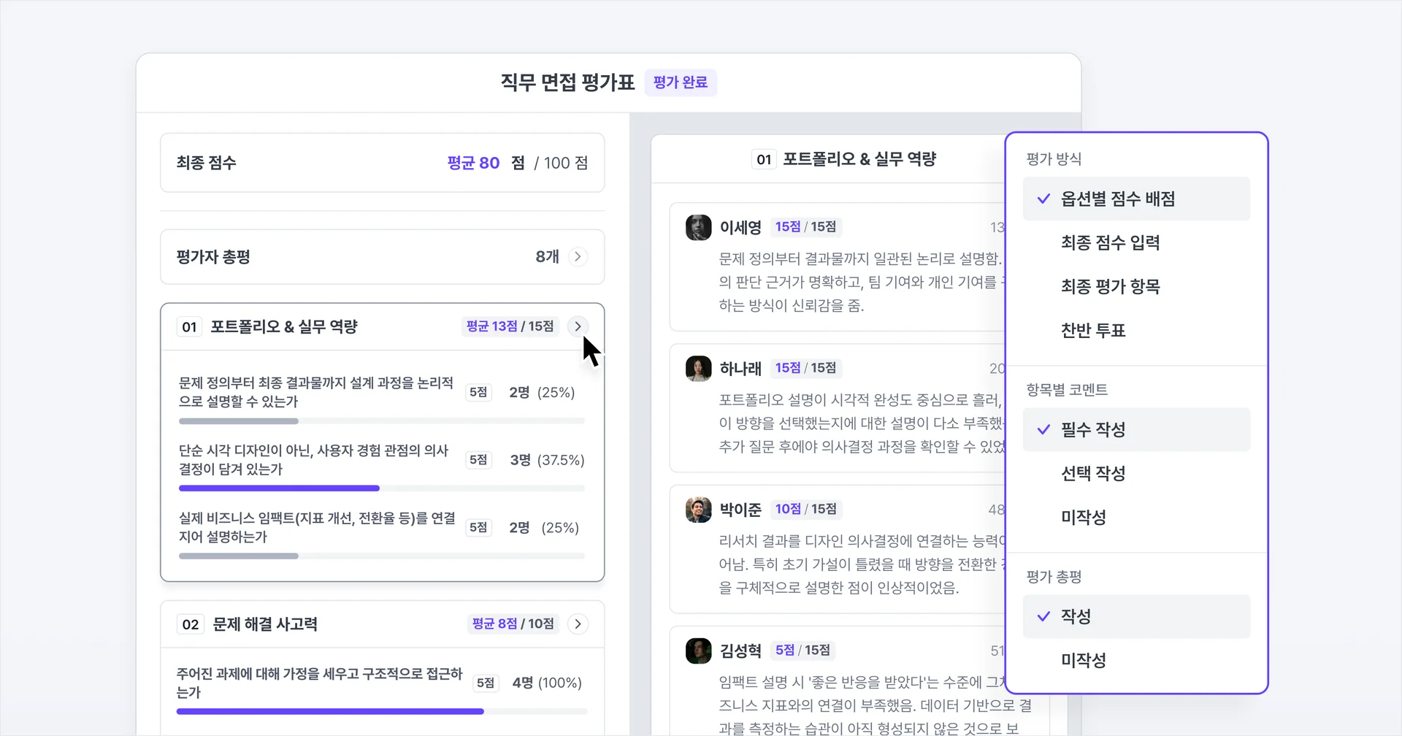Click the checkmark beside 옵션별 점수 배점
The image size is (1402, 736).
[x=1043, y=198]
